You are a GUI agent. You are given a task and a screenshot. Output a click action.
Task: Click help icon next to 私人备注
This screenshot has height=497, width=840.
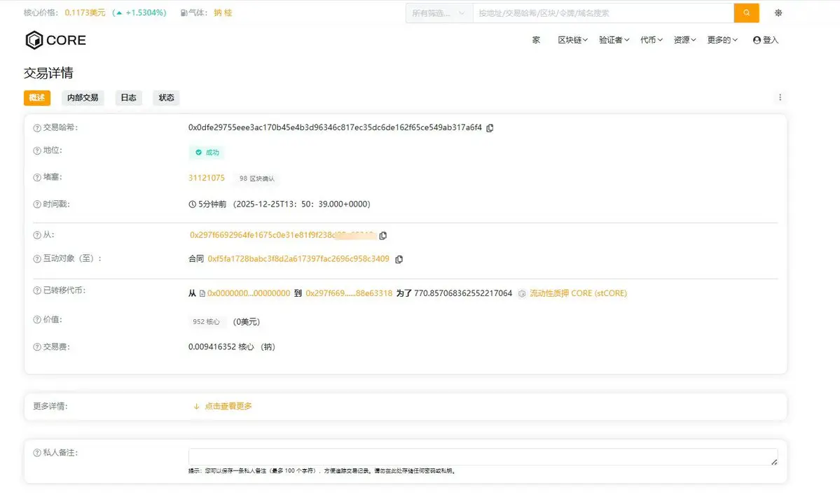pyautogui.click(x=37, y=453)
